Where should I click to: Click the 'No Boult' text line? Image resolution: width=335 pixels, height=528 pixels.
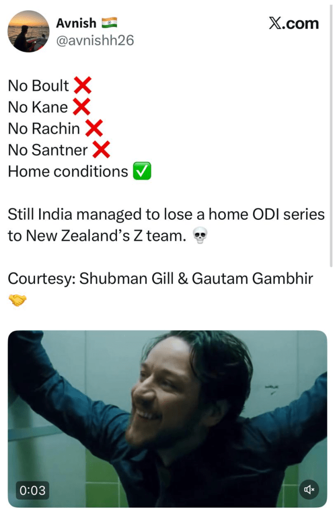click(38, 86)
